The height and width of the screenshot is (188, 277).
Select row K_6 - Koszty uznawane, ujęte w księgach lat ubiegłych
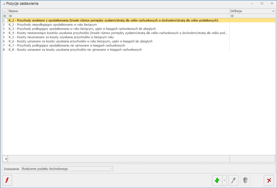[139, 41]
